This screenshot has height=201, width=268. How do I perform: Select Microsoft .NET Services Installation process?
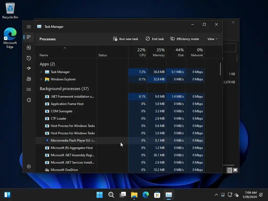(120, 163)
